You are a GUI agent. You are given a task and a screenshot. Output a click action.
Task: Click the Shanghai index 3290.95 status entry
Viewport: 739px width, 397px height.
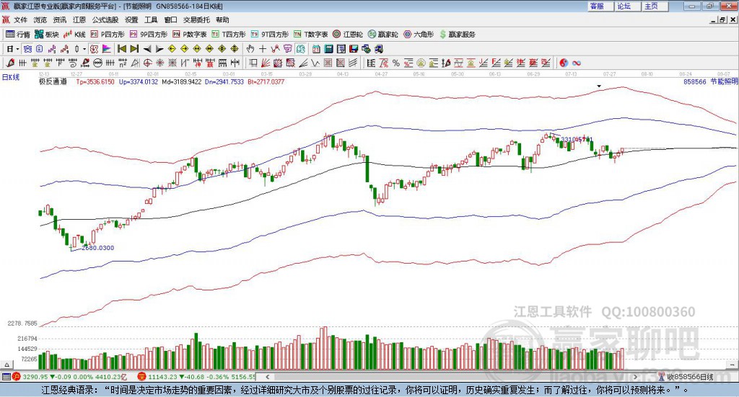pyautogui.click(x=70, y=377)
